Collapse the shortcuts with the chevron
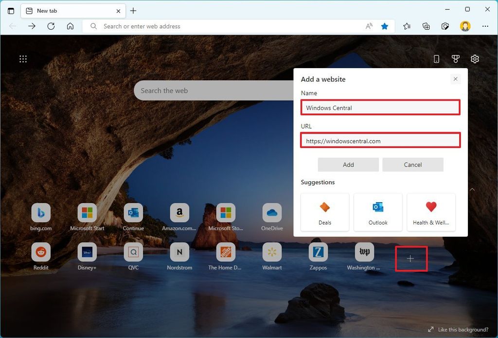 point(472,189)
